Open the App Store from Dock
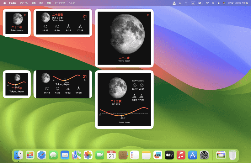Image resolution: width=251 pixels, height=163 pixels. 193,155
